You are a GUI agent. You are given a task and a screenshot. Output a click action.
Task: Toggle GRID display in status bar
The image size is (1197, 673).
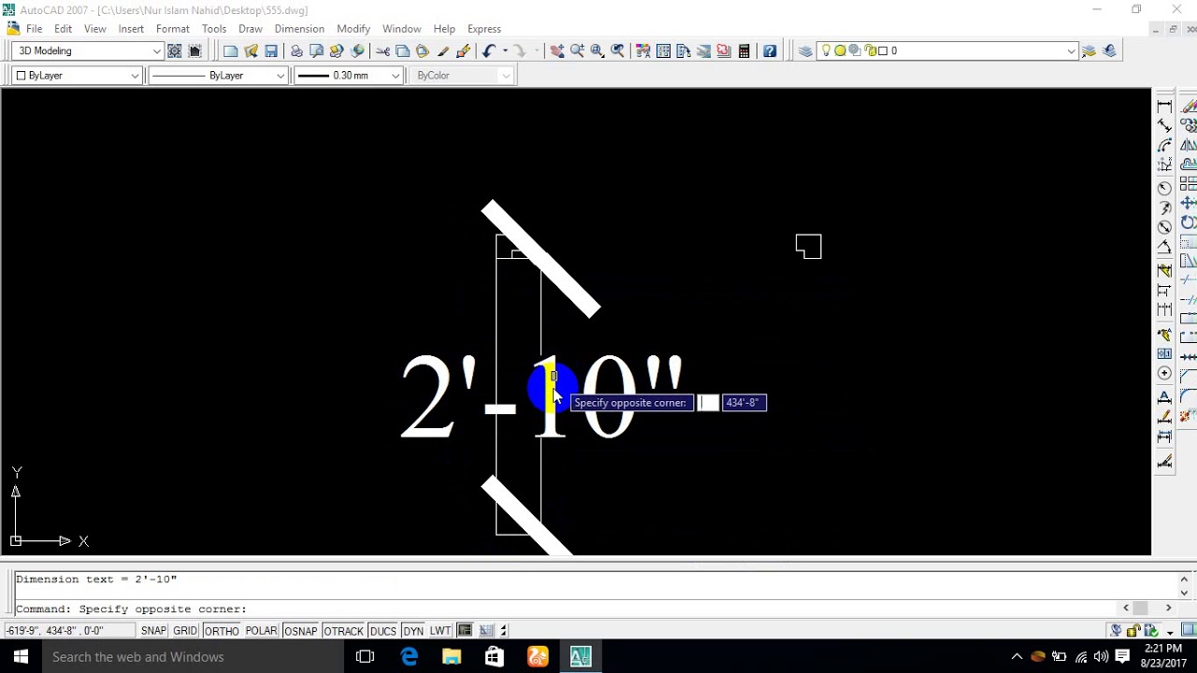coord(185,631)
